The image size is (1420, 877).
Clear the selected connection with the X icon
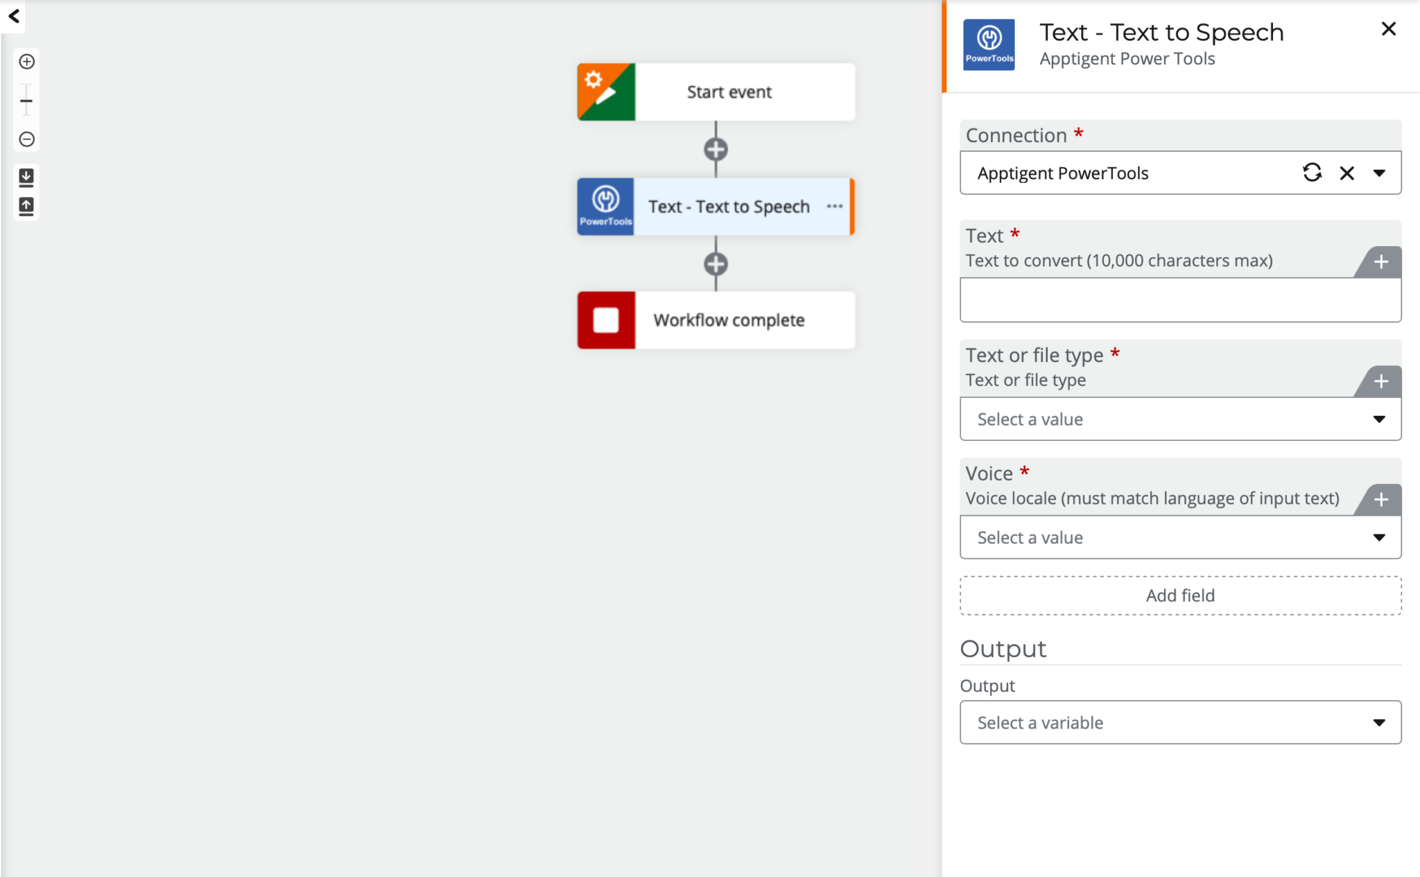(x=1347, y=173)
